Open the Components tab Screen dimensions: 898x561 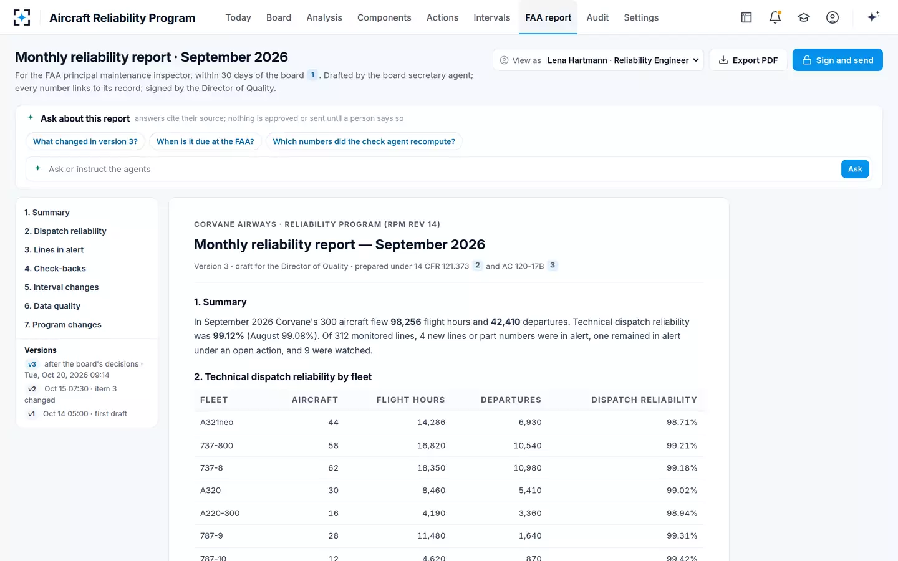tap(384, 17)
